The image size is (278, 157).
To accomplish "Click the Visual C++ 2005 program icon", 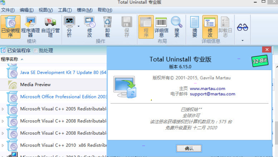I will [12, 109].
